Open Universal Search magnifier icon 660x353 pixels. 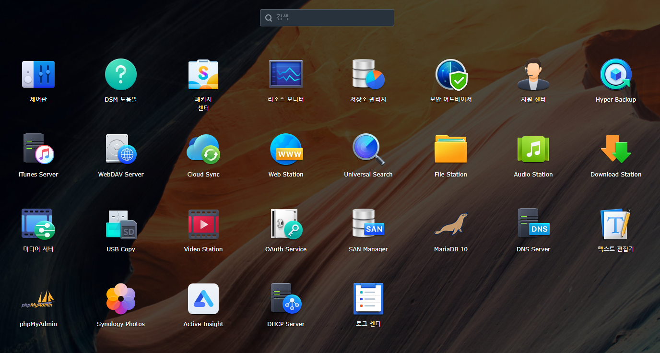tap(368, 149)
